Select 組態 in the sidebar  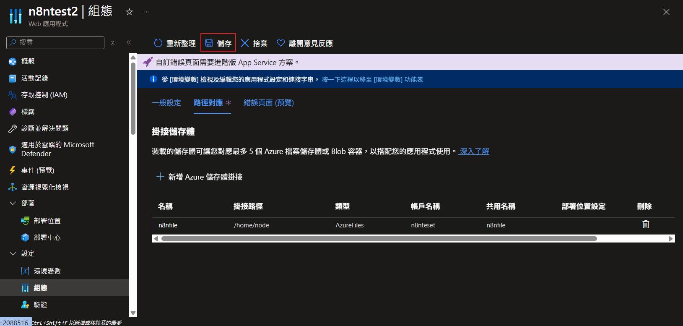click(65, 287)
